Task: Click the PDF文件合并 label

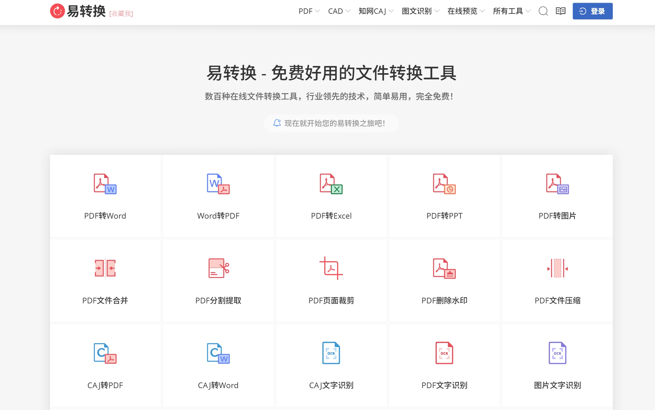Action: coord(105,301)
